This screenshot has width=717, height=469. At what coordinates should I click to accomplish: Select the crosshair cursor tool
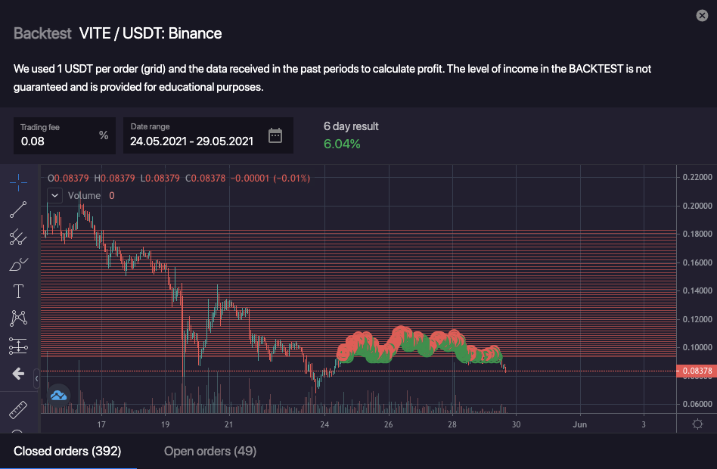pos(19,182)
